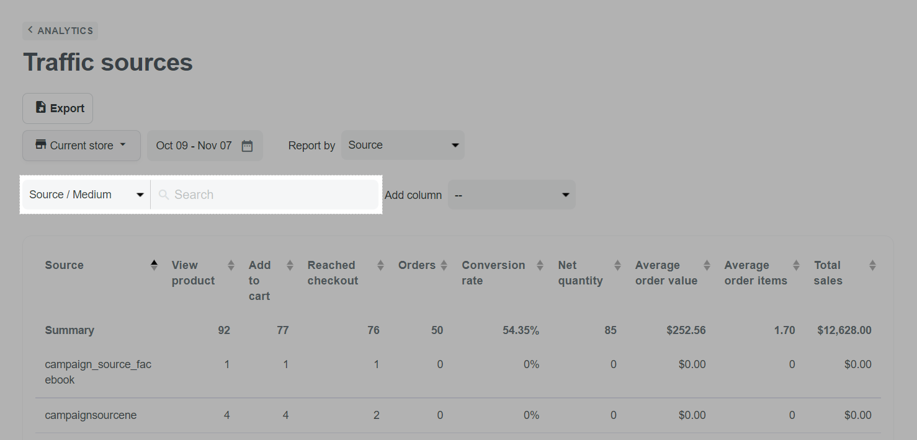Open the date range Oct 09 - Nov 07

pyautogui.click(x=205, y=146)
